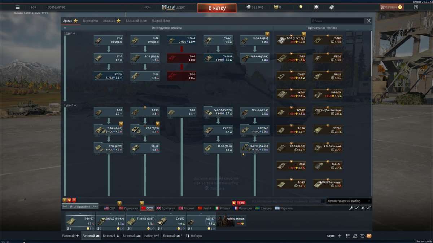
Task: Select the СУ-122 tank destroyer
Action: pyautogui.click(x=218, y=130)
